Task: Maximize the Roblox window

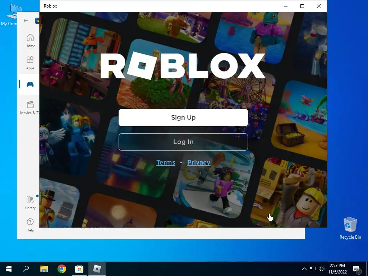Action: 302,6
